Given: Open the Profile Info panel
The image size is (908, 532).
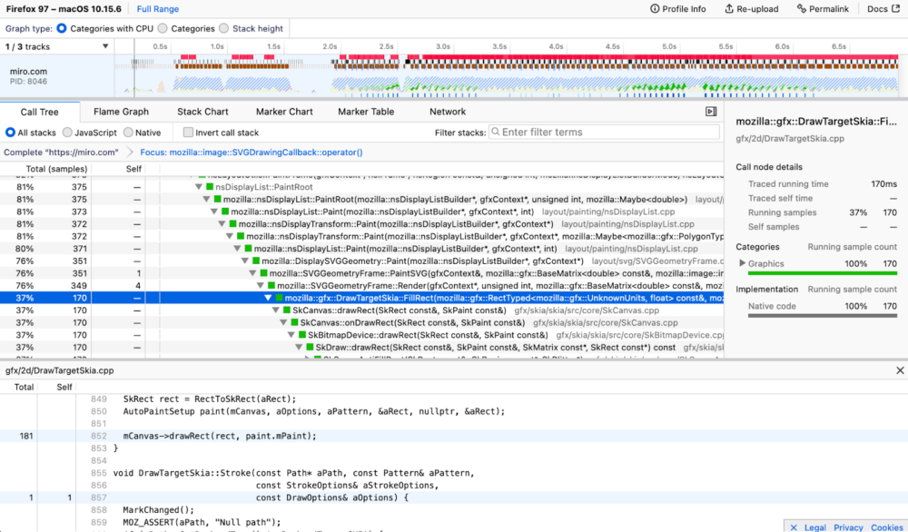Looking at the screenshot, I should click(677, 9).
